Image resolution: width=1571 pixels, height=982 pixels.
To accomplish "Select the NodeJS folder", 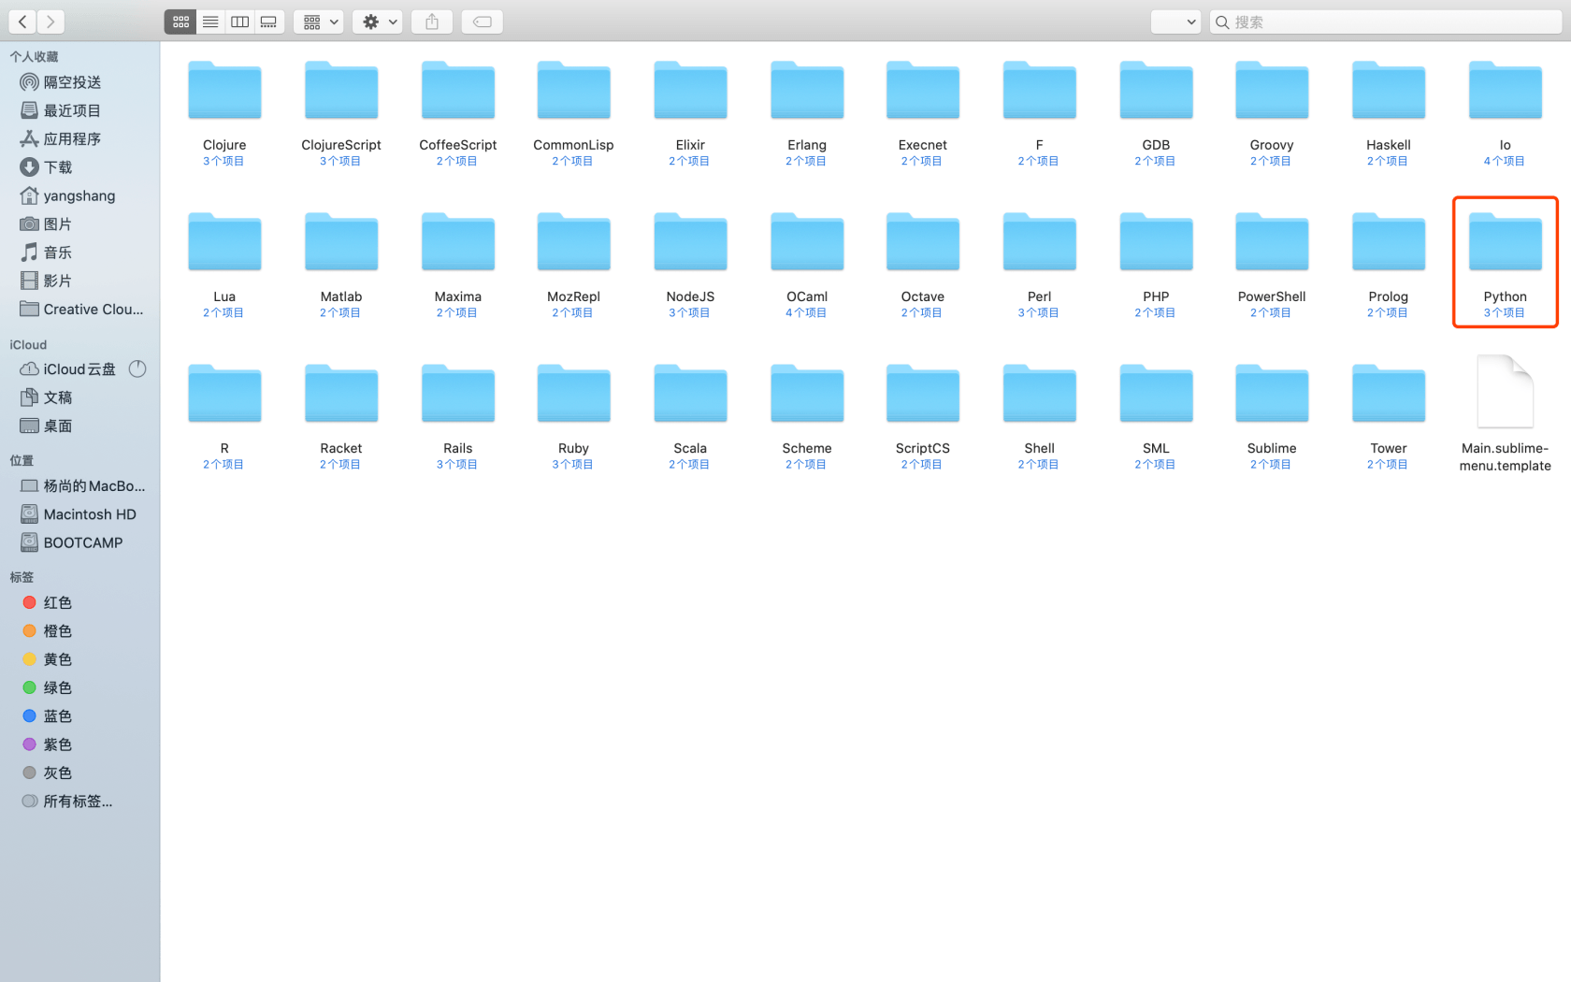I will 690,243.
